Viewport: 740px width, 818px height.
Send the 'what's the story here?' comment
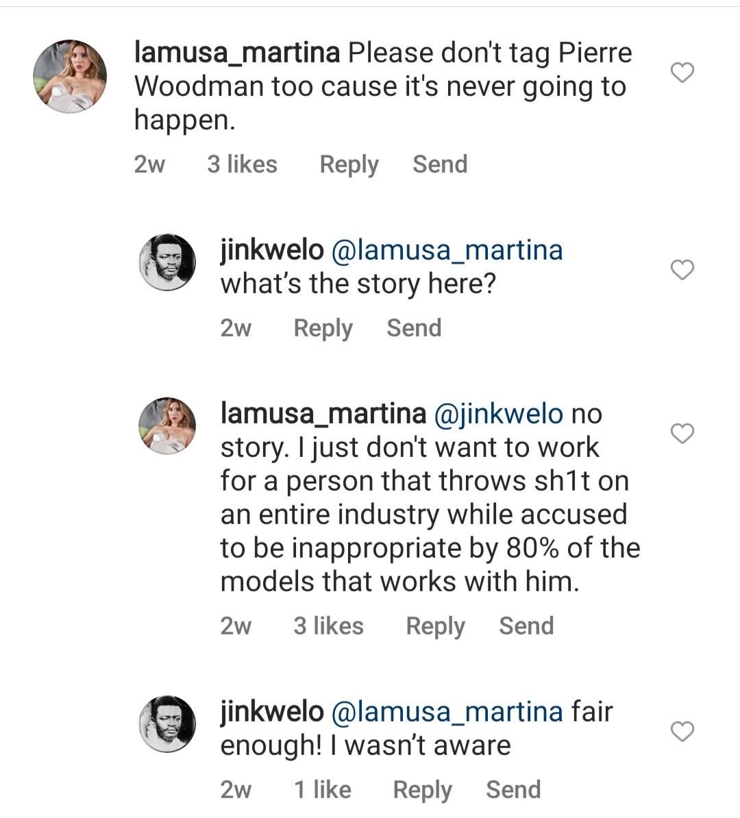[x=414, y=328]
